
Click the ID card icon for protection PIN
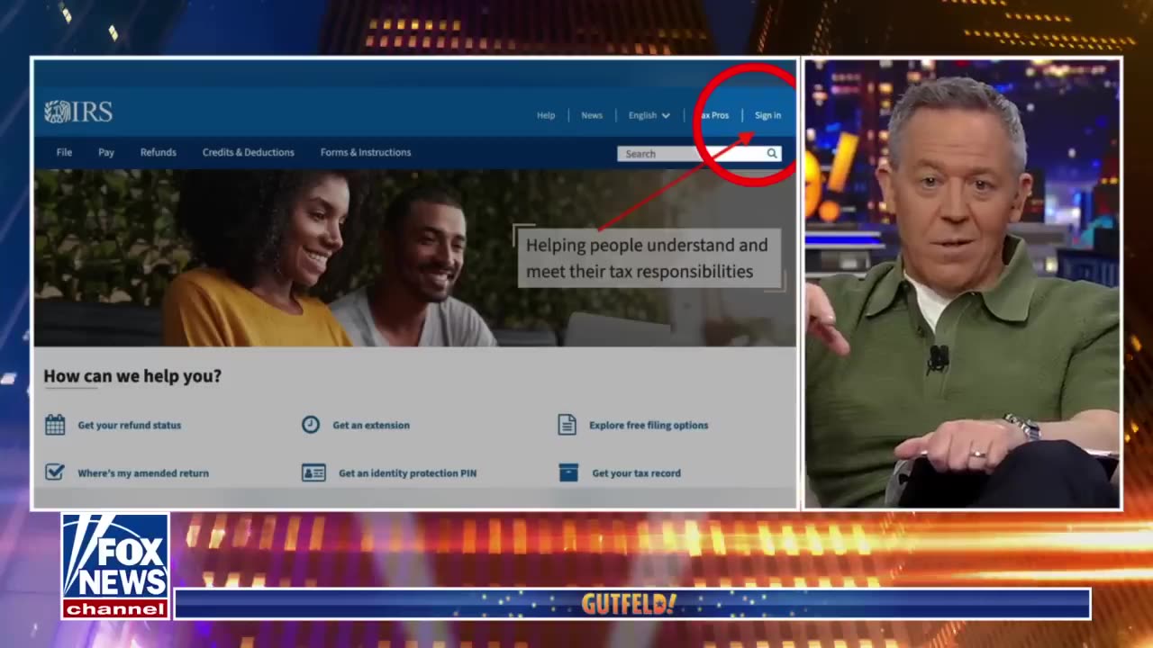point(313,472)
